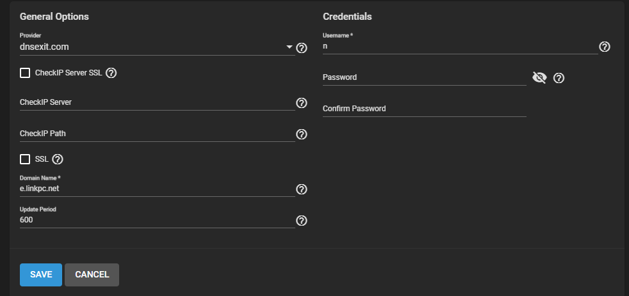Tick the SSL checkbox
The height and width of the screenshot is (296, 629).
(x=25, y=159)
